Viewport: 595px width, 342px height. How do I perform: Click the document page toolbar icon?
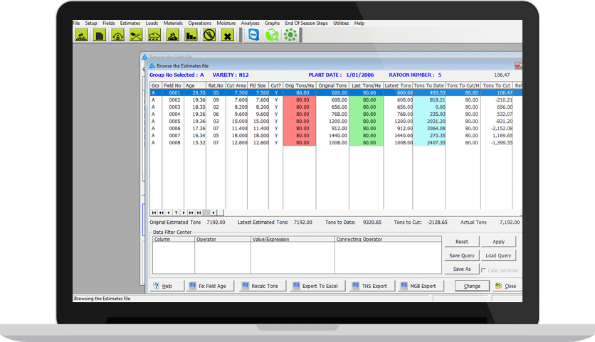tap(100, 36)
